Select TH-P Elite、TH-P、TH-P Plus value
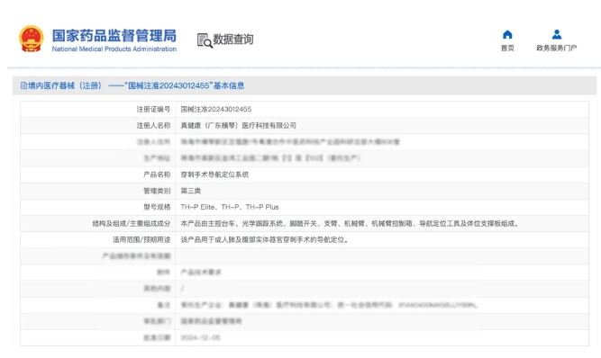The image size is (601, 358). point(230,207)
